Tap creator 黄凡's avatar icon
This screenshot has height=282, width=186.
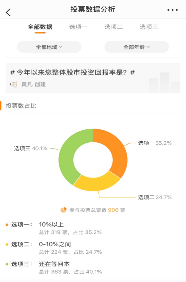(x=14, y=84)
